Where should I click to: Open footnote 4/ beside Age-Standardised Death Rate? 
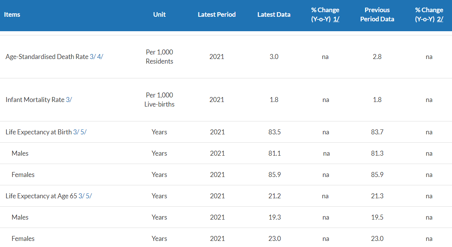coord(100,57)
